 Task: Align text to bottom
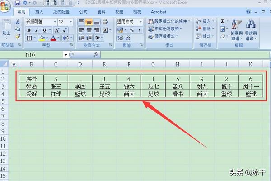point(97,22)
